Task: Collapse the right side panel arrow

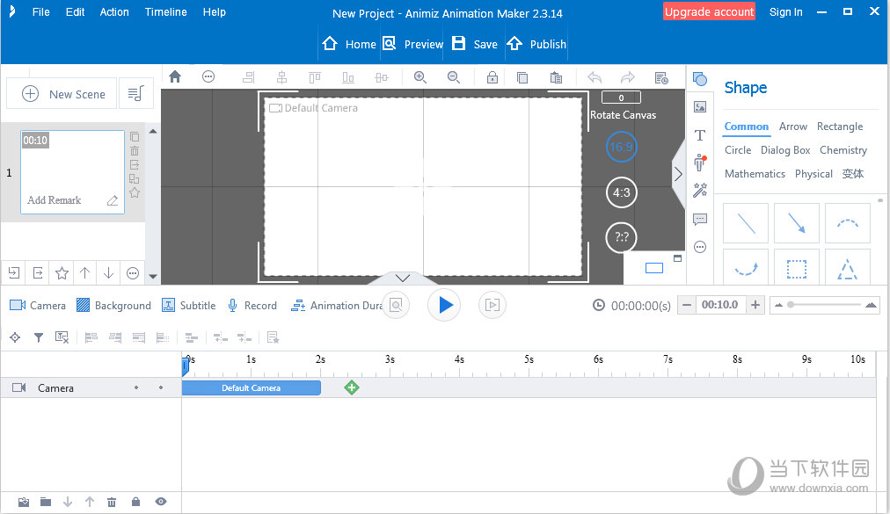Action: point(678,174)
